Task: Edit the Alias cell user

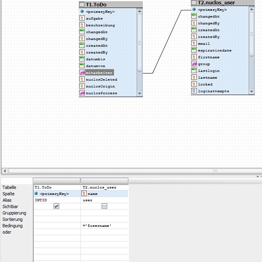Action: click(104, 200)
